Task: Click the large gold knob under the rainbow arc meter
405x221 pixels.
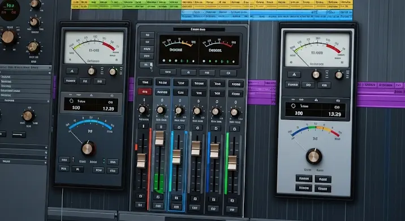Action: click(x=314, y=156)
